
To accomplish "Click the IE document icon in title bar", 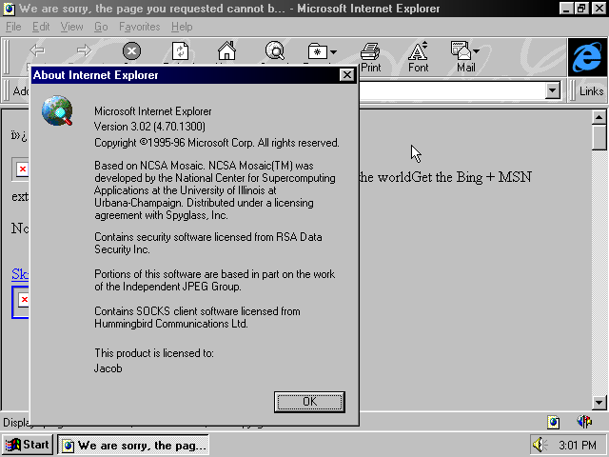I will [9, 9].
